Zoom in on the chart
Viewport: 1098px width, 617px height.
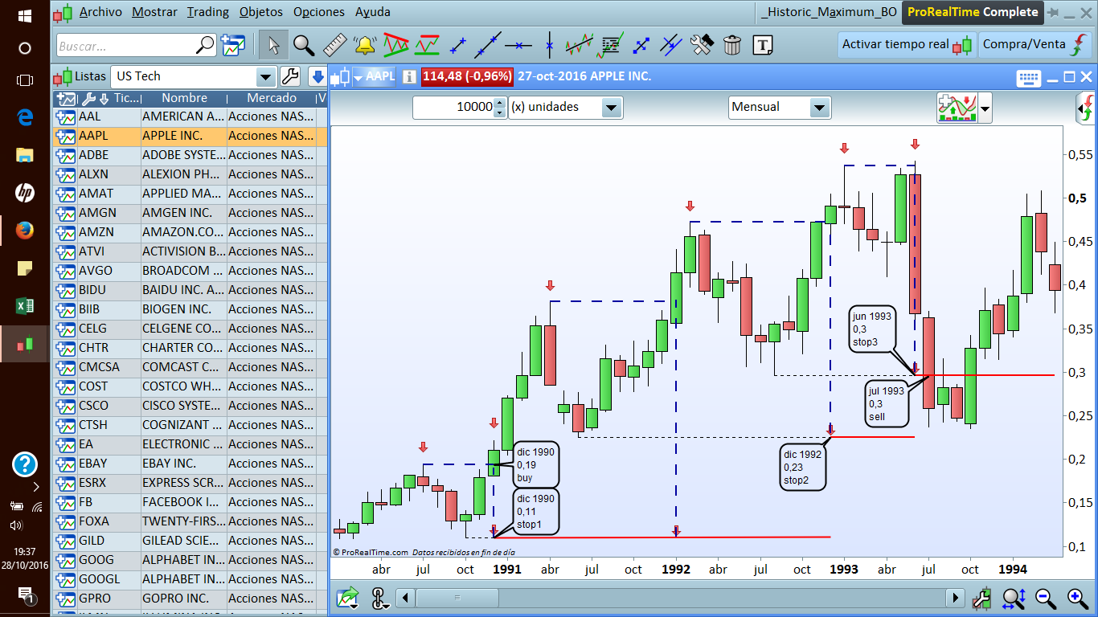point(1077,598)
